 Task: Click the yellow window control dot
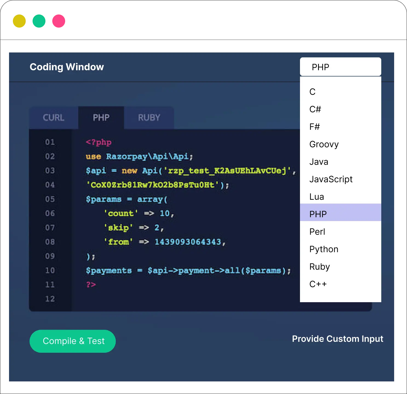[19, 21]
